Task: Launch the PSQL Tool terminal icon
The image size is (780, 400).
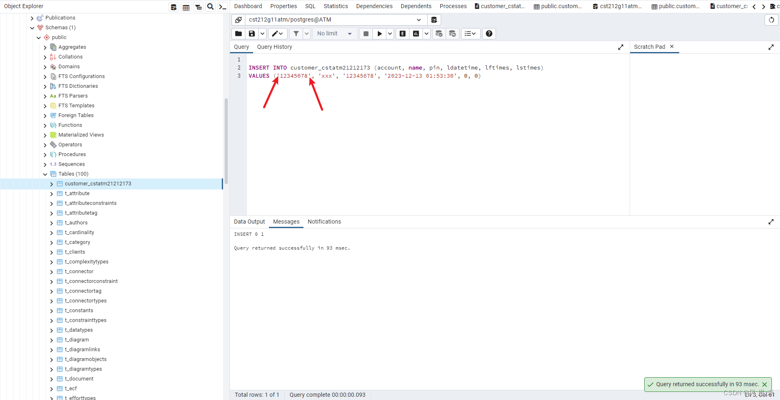Action: 222,7
